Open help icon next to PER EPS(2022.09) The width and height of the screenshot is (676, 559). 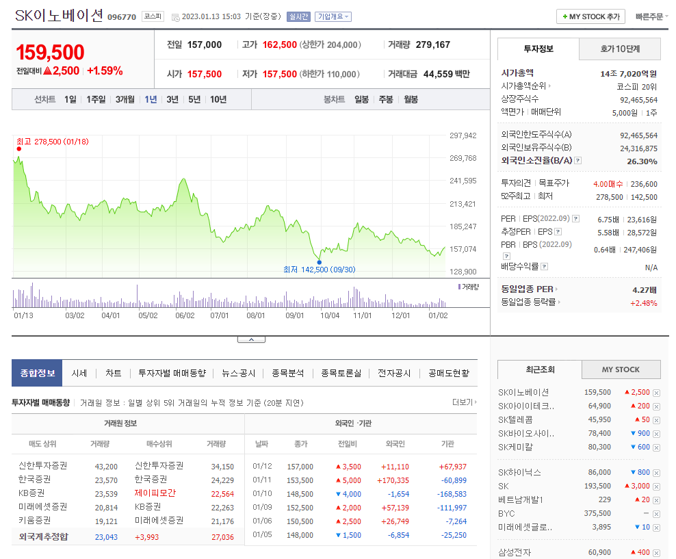click(x=575, y=219)
